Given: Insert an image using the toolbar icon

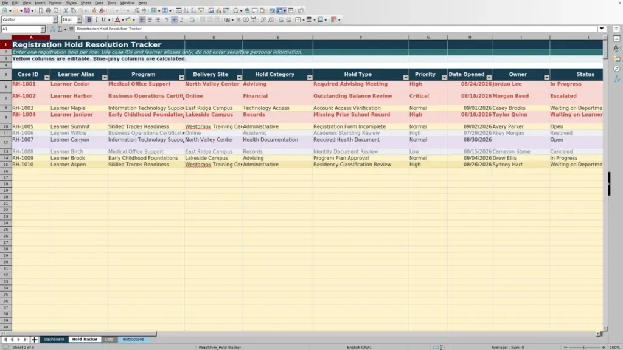Looking at the screenshot, I should click(x=211, y=11).
